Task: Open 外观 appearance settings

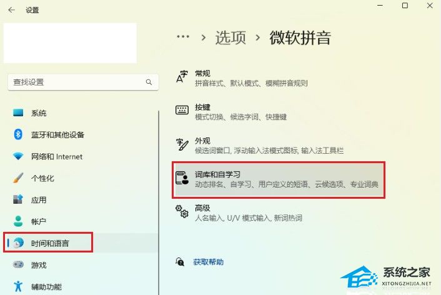Action: tap(279, 146)
